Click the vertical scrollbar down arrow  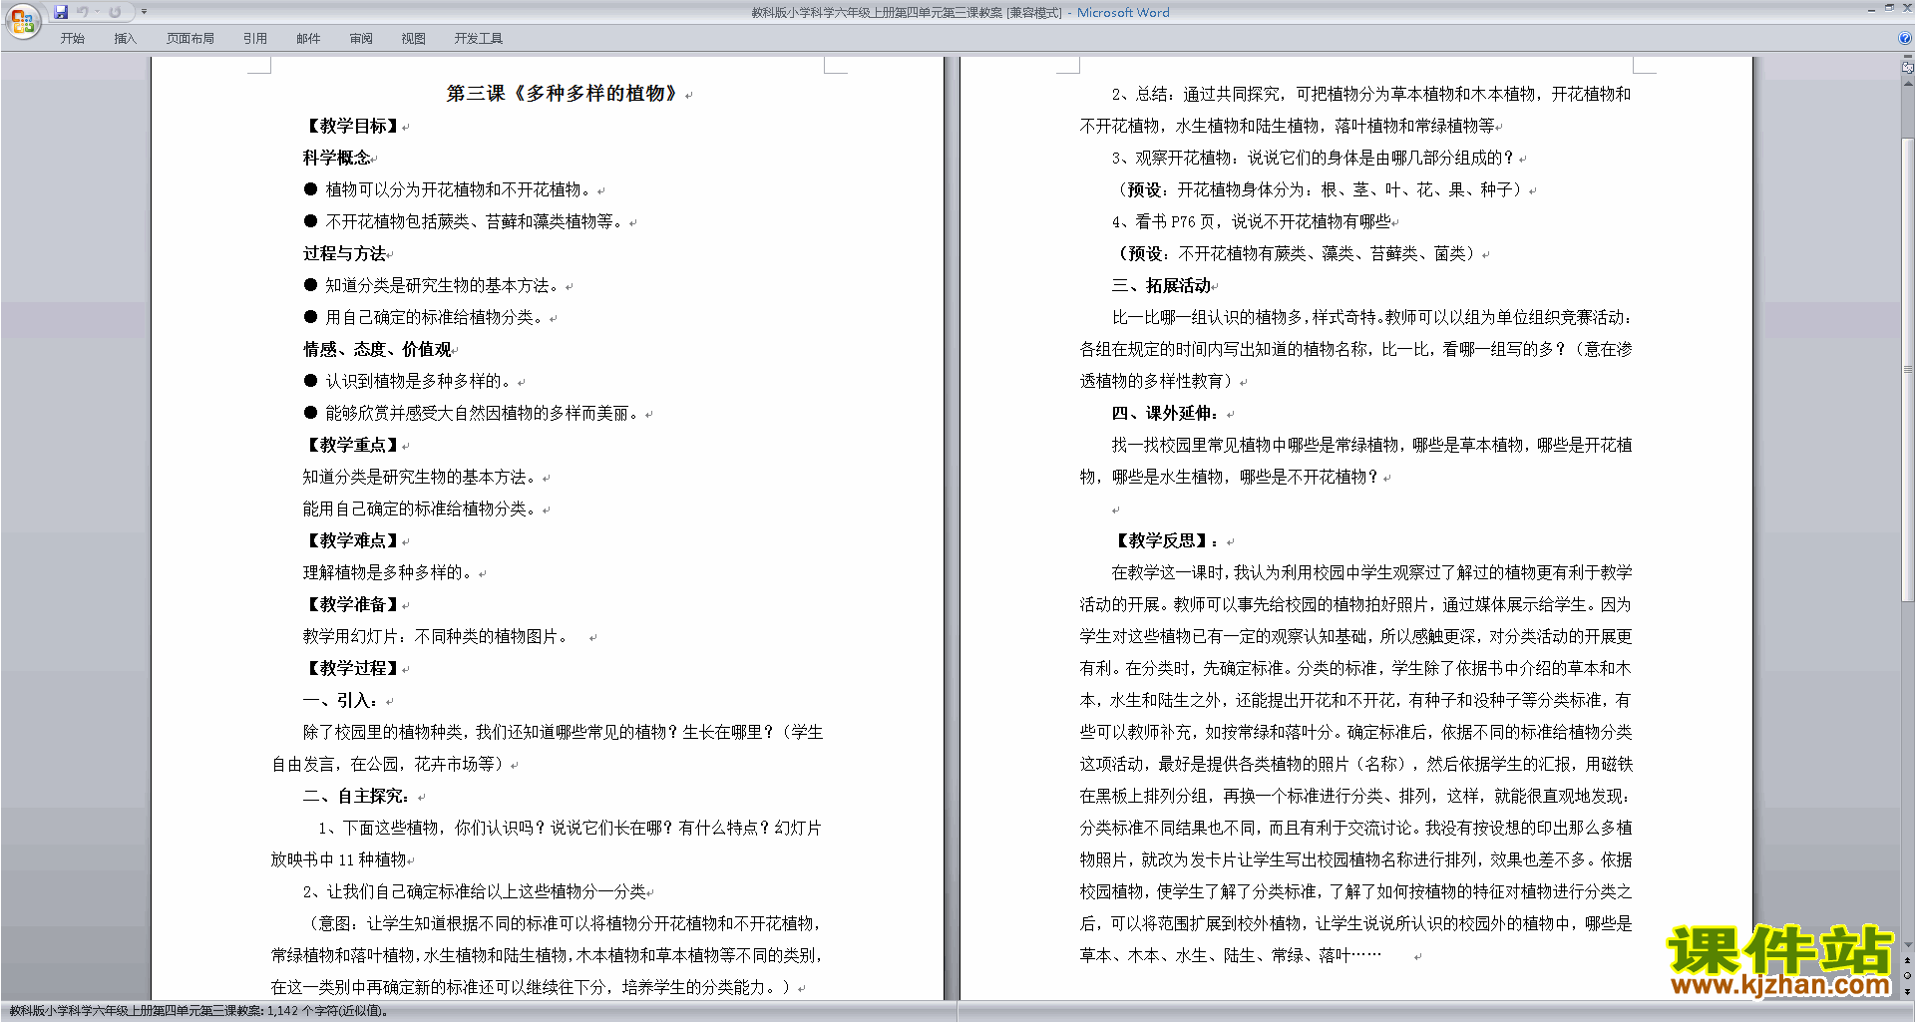tap(1907, 945)
